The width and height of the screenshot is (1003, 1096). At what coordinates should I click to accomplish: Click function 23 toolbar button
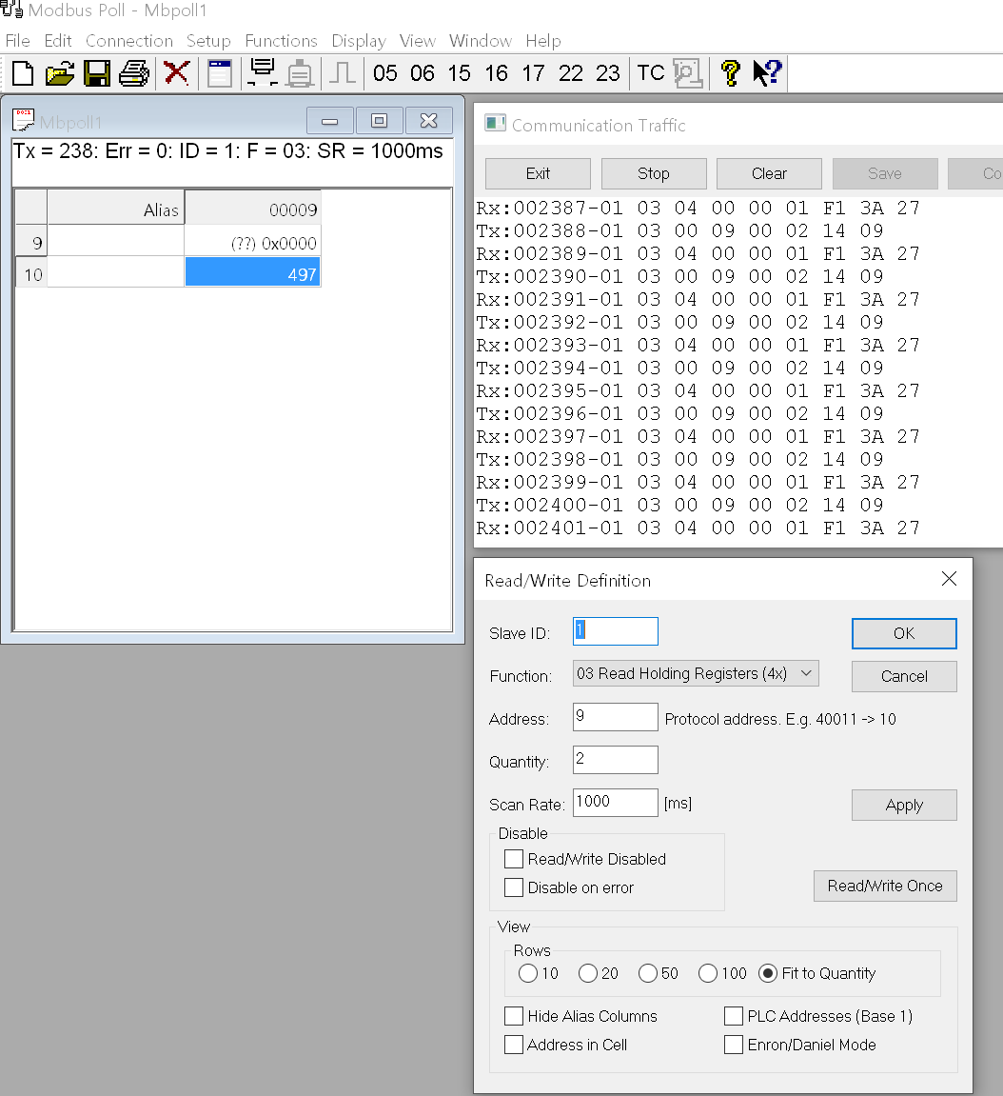point(608,73)
